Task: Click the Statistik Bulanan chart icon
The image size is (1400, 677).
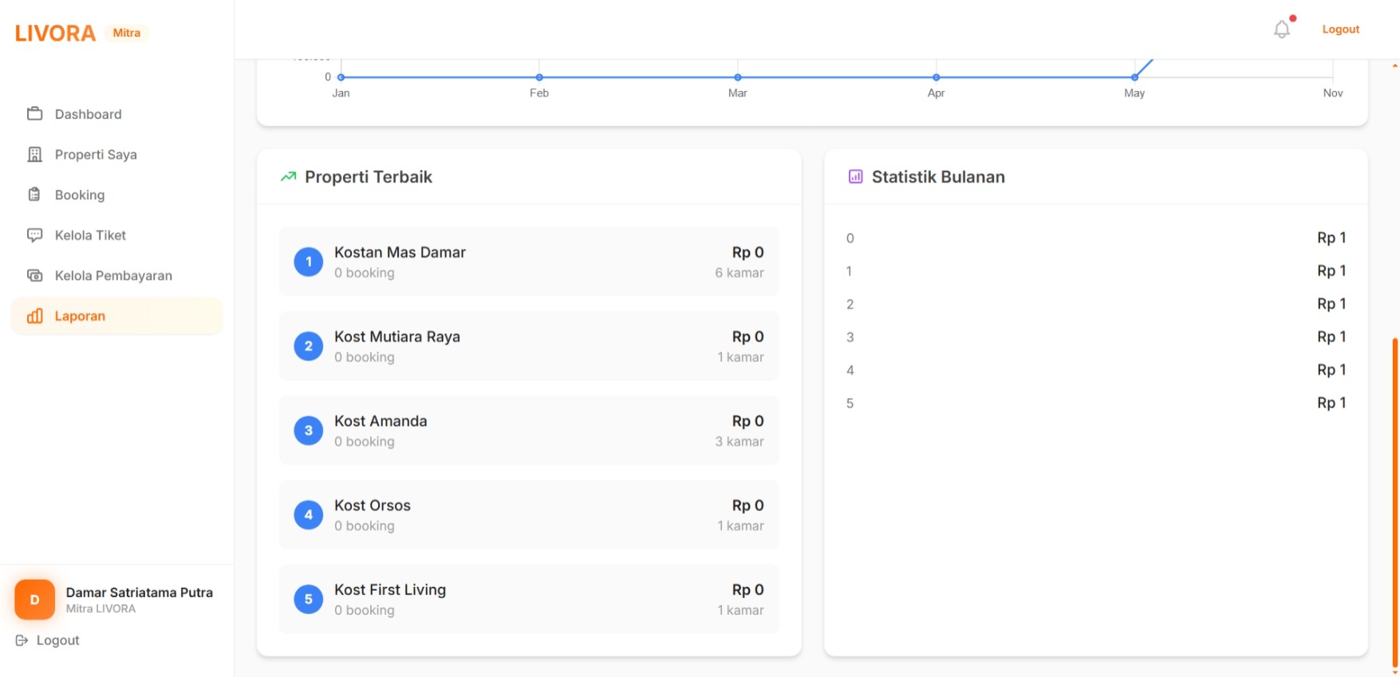Action: click(855, 177)
